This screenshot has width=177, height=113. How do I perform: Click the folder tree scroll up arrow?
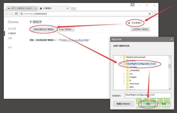170,57
